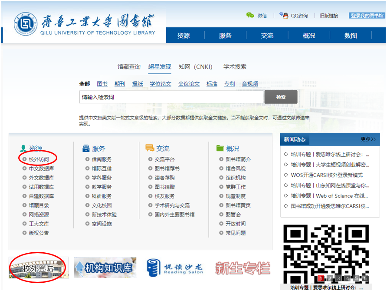This screenshot has height=294, width=387.
Task: Open QQ咨询 penguin icon
Action: [x=284, y=16]
